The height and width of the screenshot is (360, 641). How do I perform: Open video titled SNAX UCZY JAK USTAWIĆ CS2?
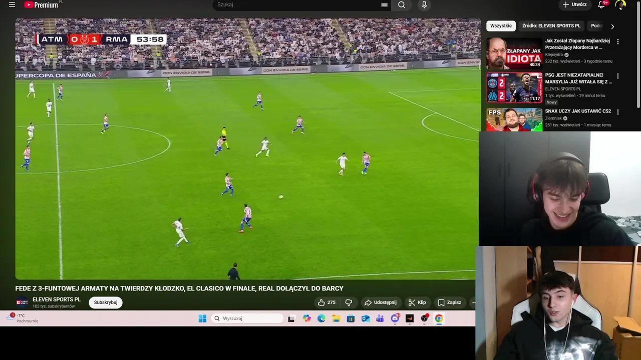[578, 111]
